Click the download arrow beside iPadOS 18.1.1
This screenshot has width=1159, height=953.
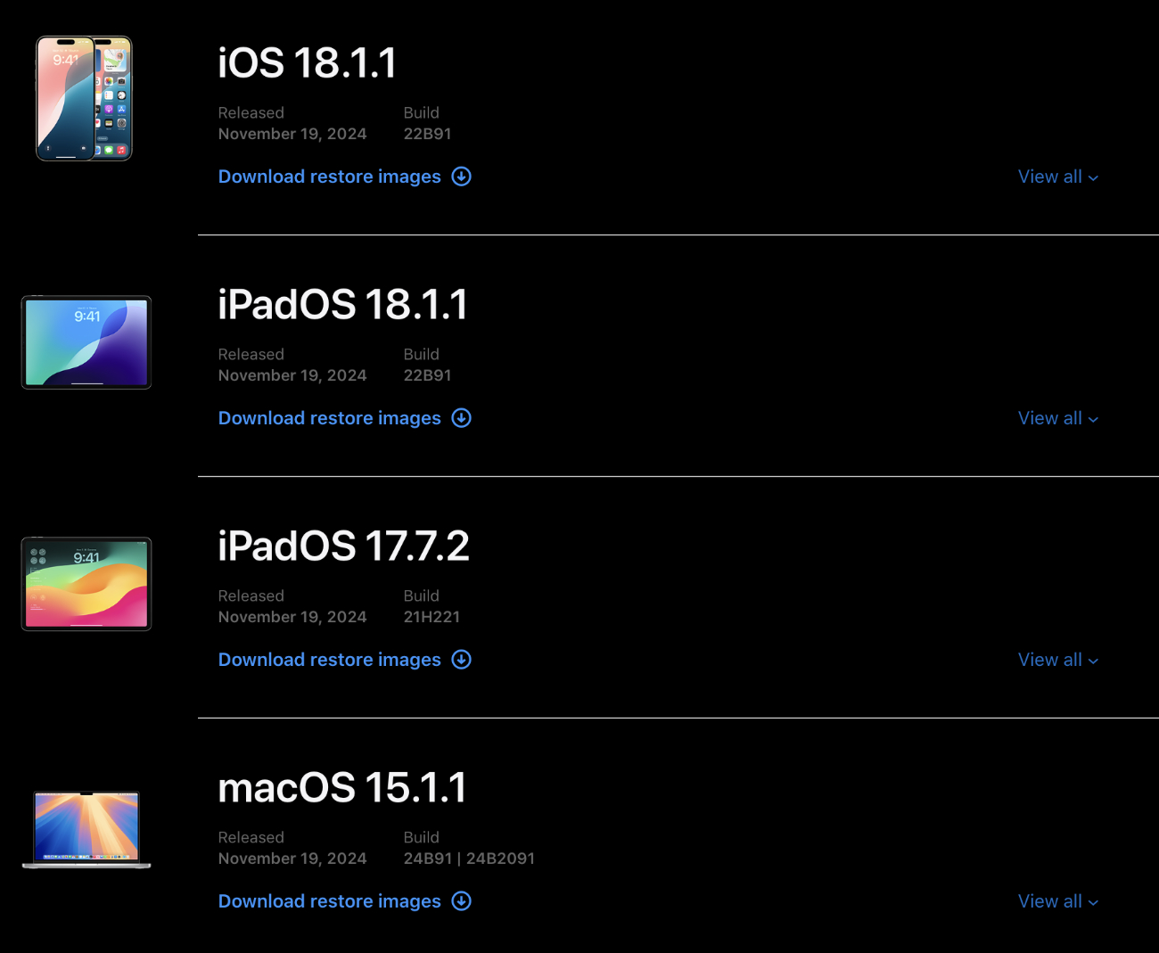pos(461,418)
